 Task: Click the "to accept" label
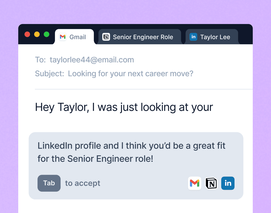point(83,183)
